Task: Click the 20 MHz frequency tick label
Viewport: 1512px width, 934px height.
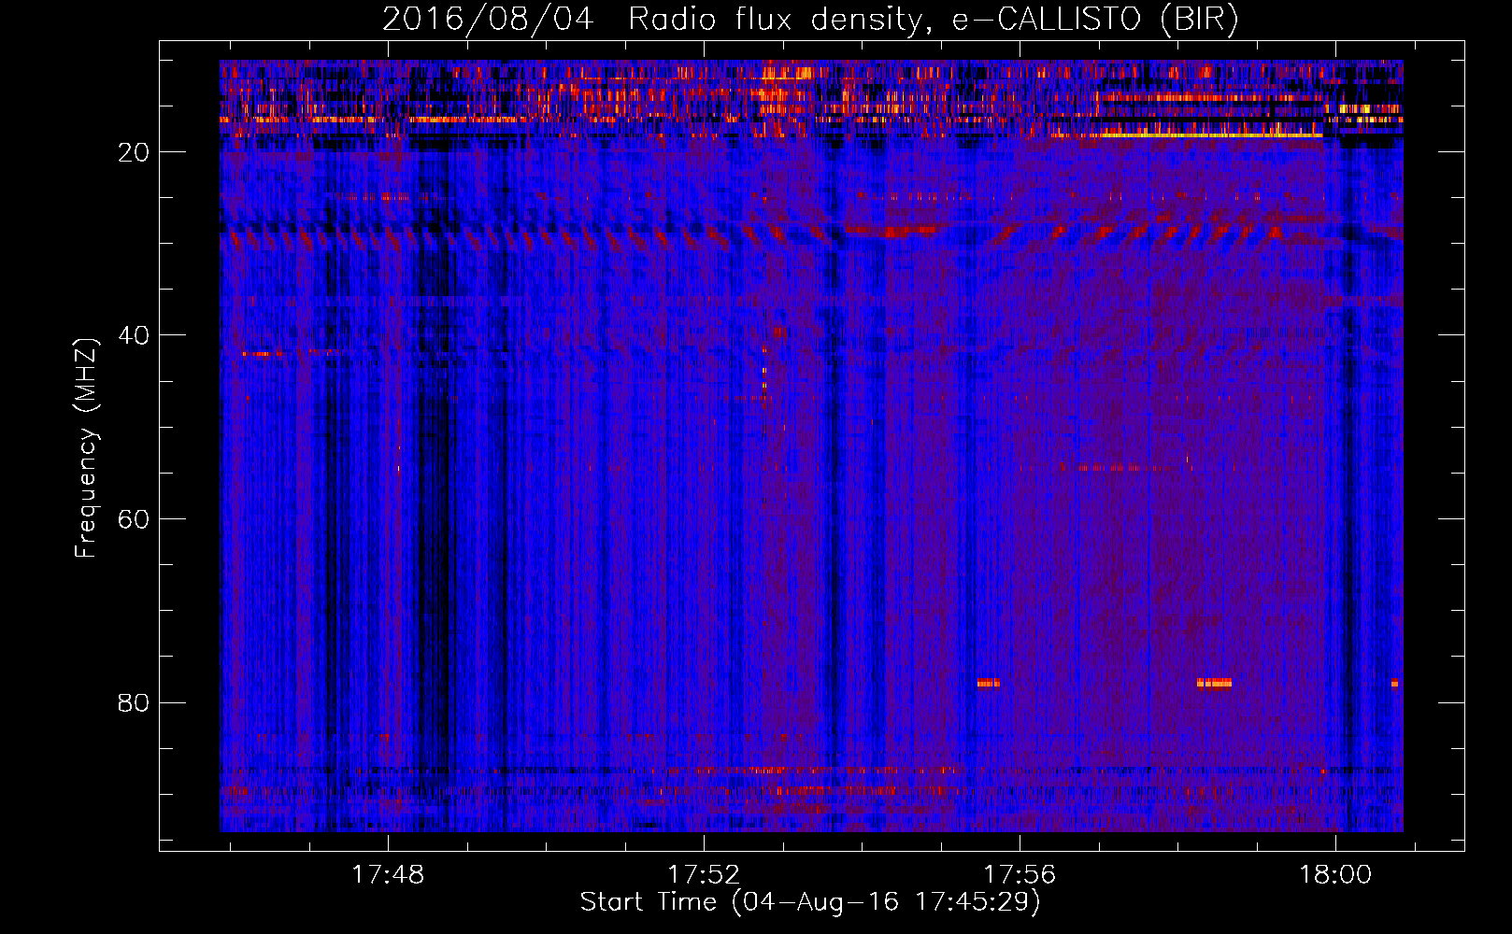Action: tap(135, 152)
